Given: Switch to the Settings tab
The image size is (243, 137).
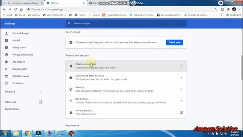Looking at the screenshot, I should pyautogui.click(x=66, y=3).
